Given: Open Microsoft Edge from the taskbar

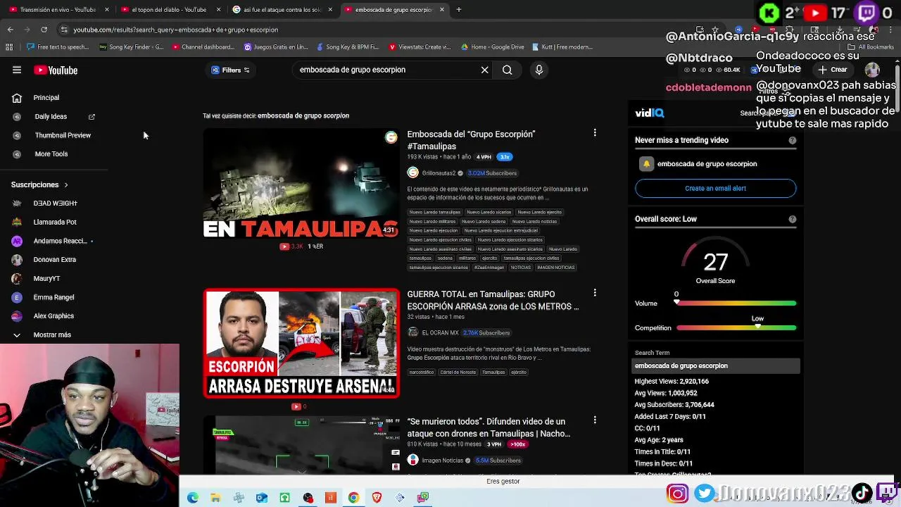Looking at the screenshot, I should click(x=193, y=498).
